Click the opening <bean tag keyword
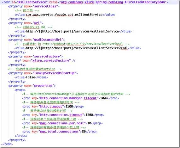 pos(6,2)
